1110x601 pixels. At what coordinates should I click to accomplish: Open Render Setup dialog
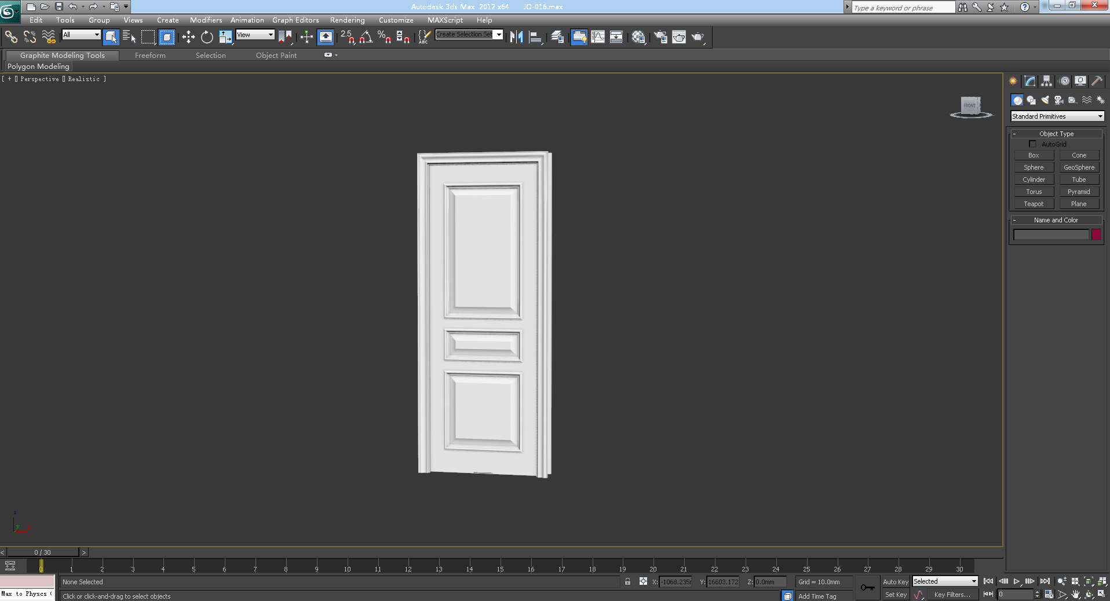[660, 37]
